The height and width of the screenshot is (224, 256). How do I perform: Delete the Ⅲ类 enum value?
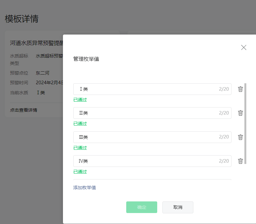[240, 137]
